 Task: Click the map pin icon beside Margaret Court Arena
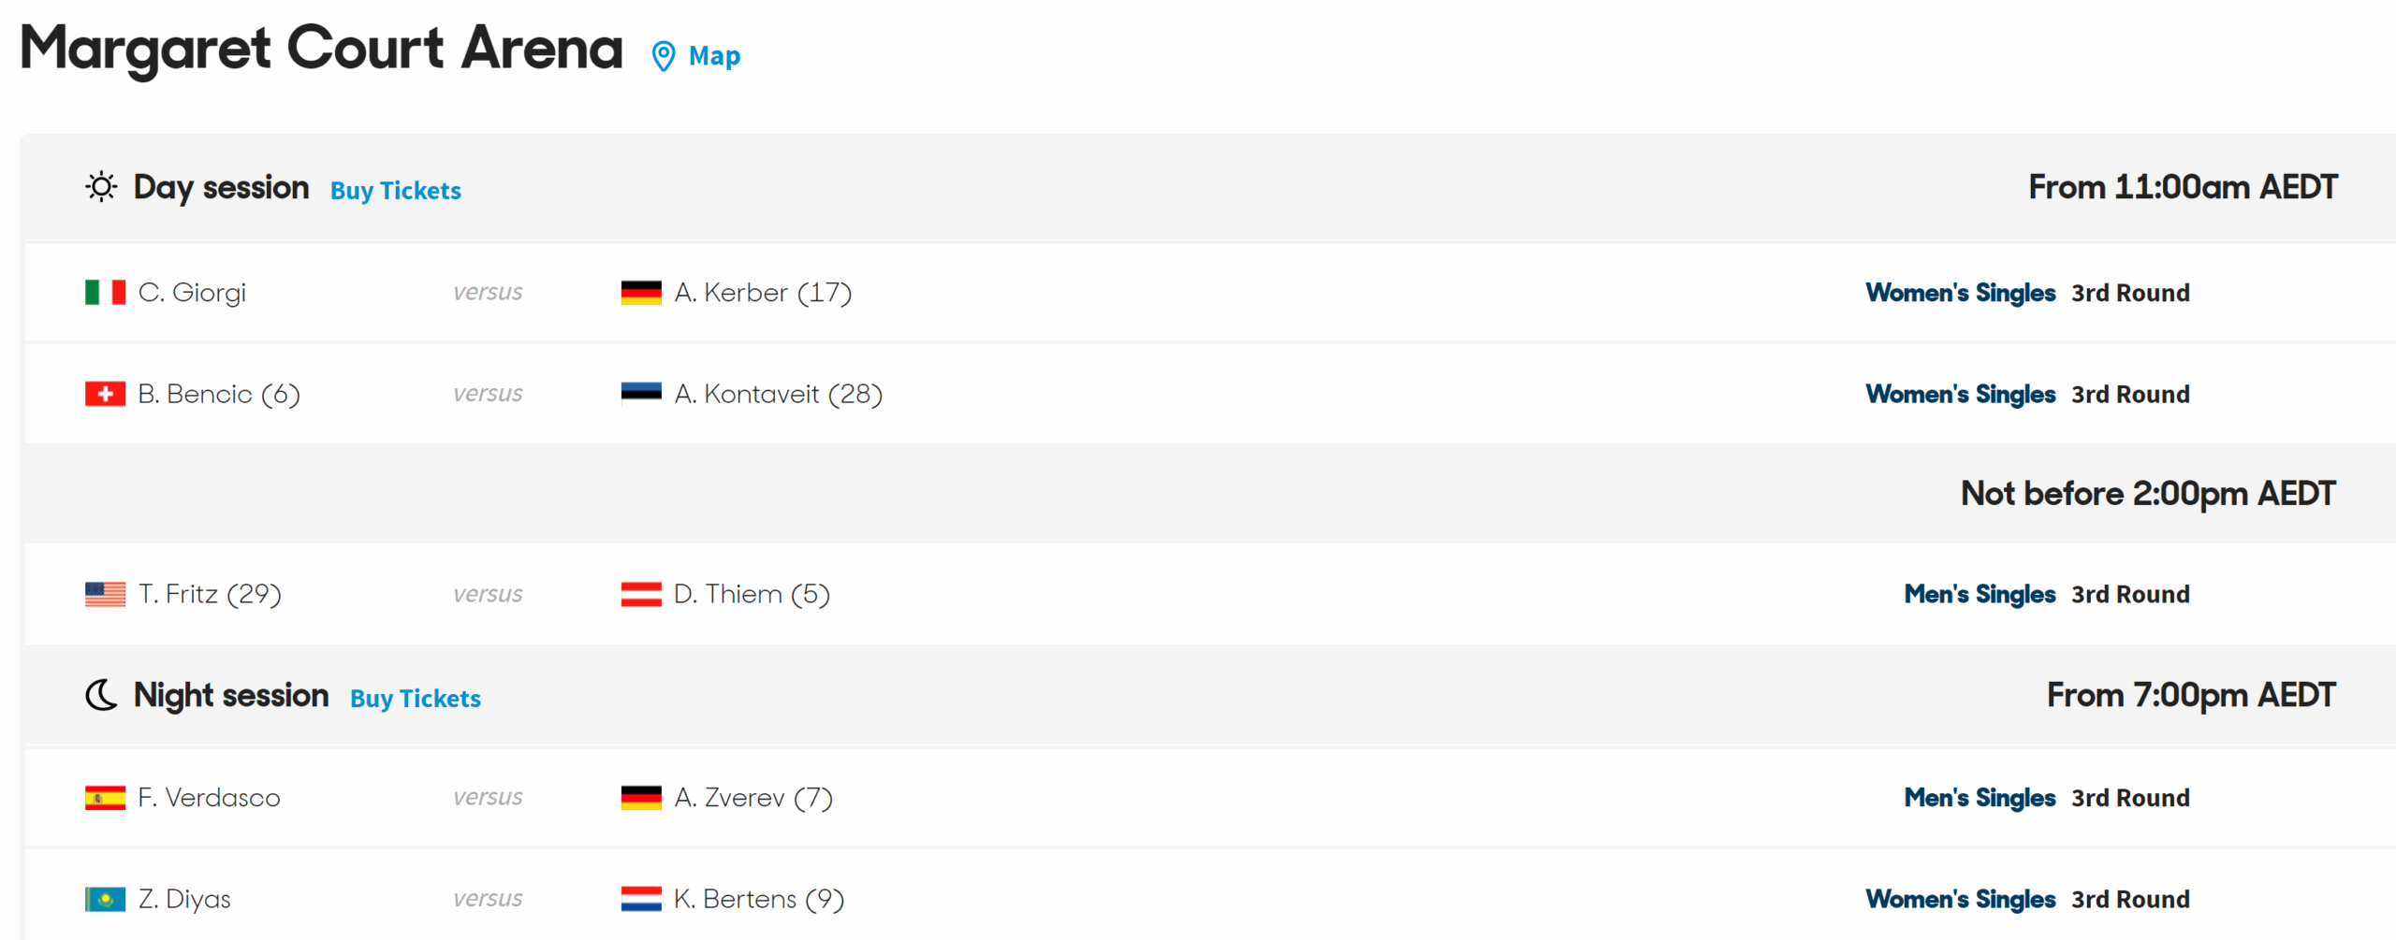tap(664, 56)
